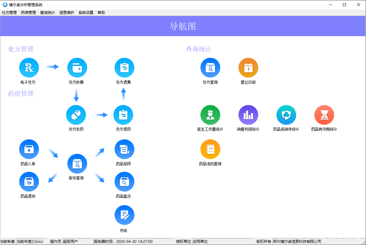This screenshot has width=366, height=245.
Task: Open the 营业日报 daily report icon
Action: 248,68
